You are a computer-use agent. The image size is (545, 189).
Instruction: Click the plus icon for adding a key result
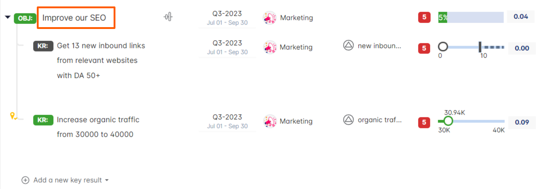25,180
